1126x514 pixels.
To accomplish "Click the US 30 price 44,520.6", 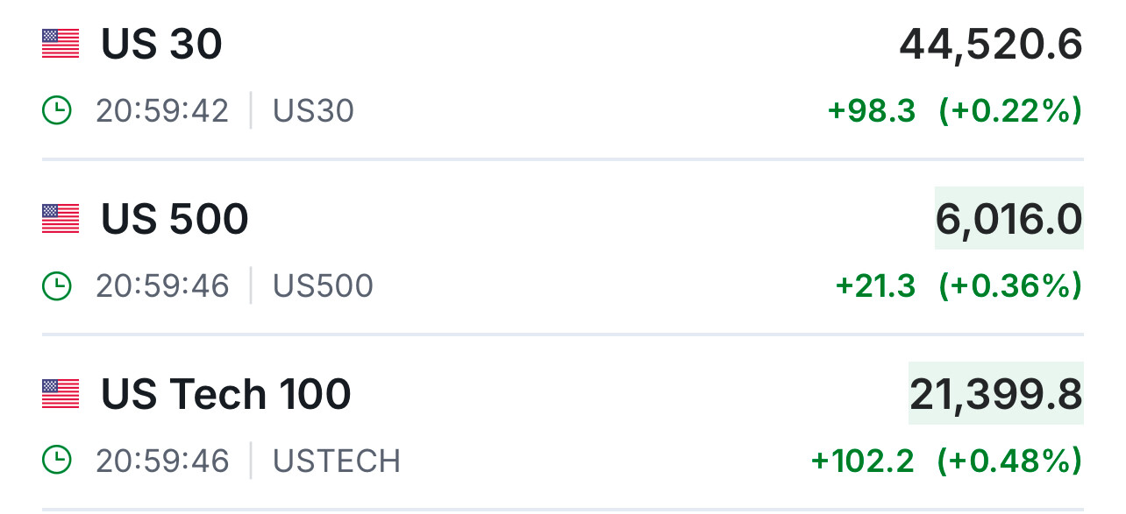I will click(991, 45).
